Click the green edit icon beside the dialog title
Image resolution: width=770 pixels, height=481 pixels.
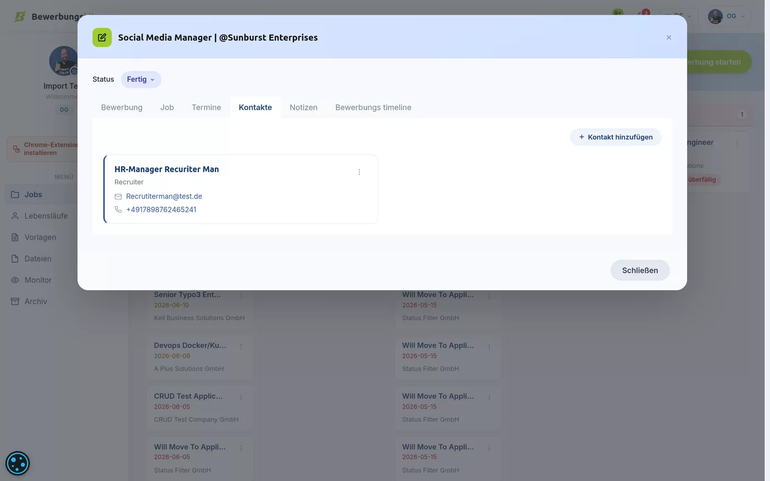pos(102,37)
